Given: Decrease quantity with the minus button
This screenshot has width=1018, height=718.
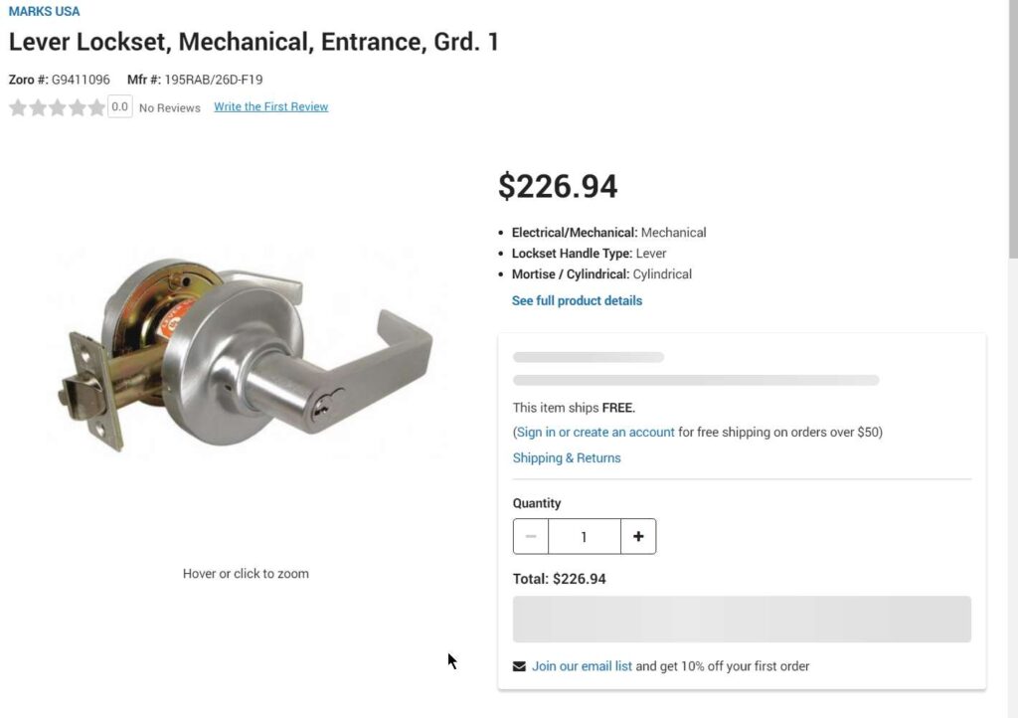Looking at the screenshot, I should tap(531, 537).
